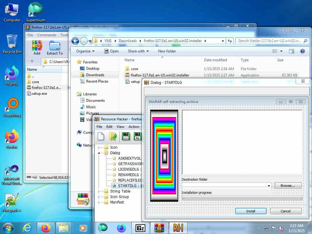The height and width of the screenshot is (234, 312).
Task: Open the Explorer help icon
Action: click(303, 51)
